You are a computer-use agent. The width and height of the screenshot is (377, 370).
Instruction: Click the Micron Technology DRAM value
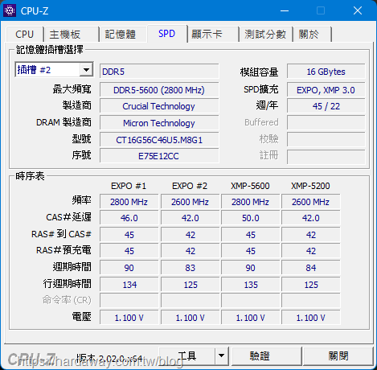click(159, 123)
